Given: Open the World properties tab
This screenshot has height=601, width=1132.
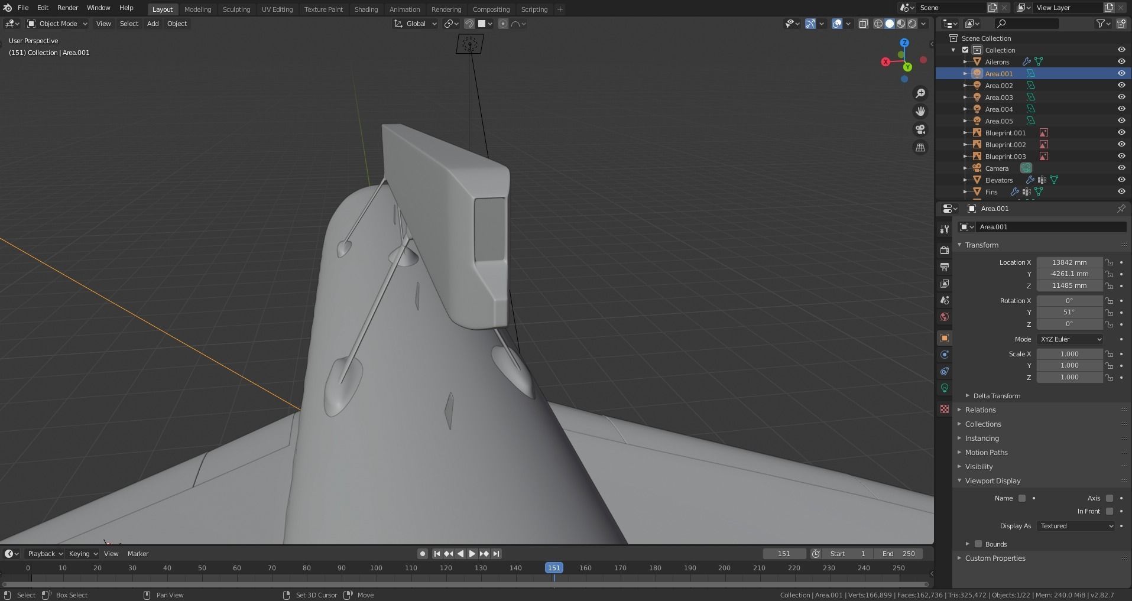Looking at the screenshot, I should (x=945, y=317).
